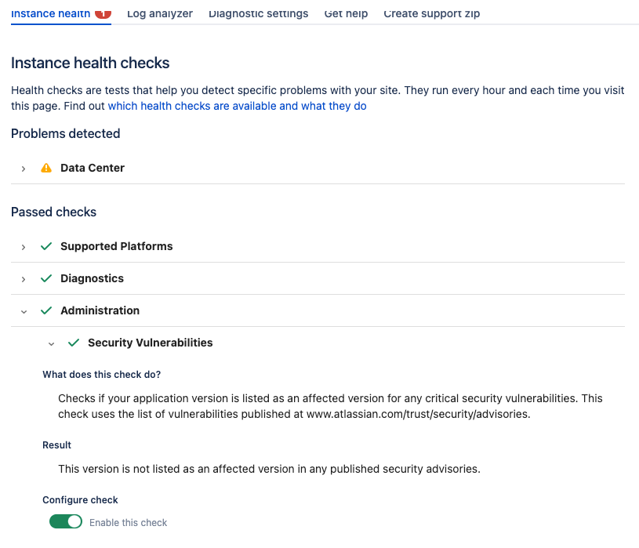Open the Diagnostic settings tab

(x=259, y=13)
